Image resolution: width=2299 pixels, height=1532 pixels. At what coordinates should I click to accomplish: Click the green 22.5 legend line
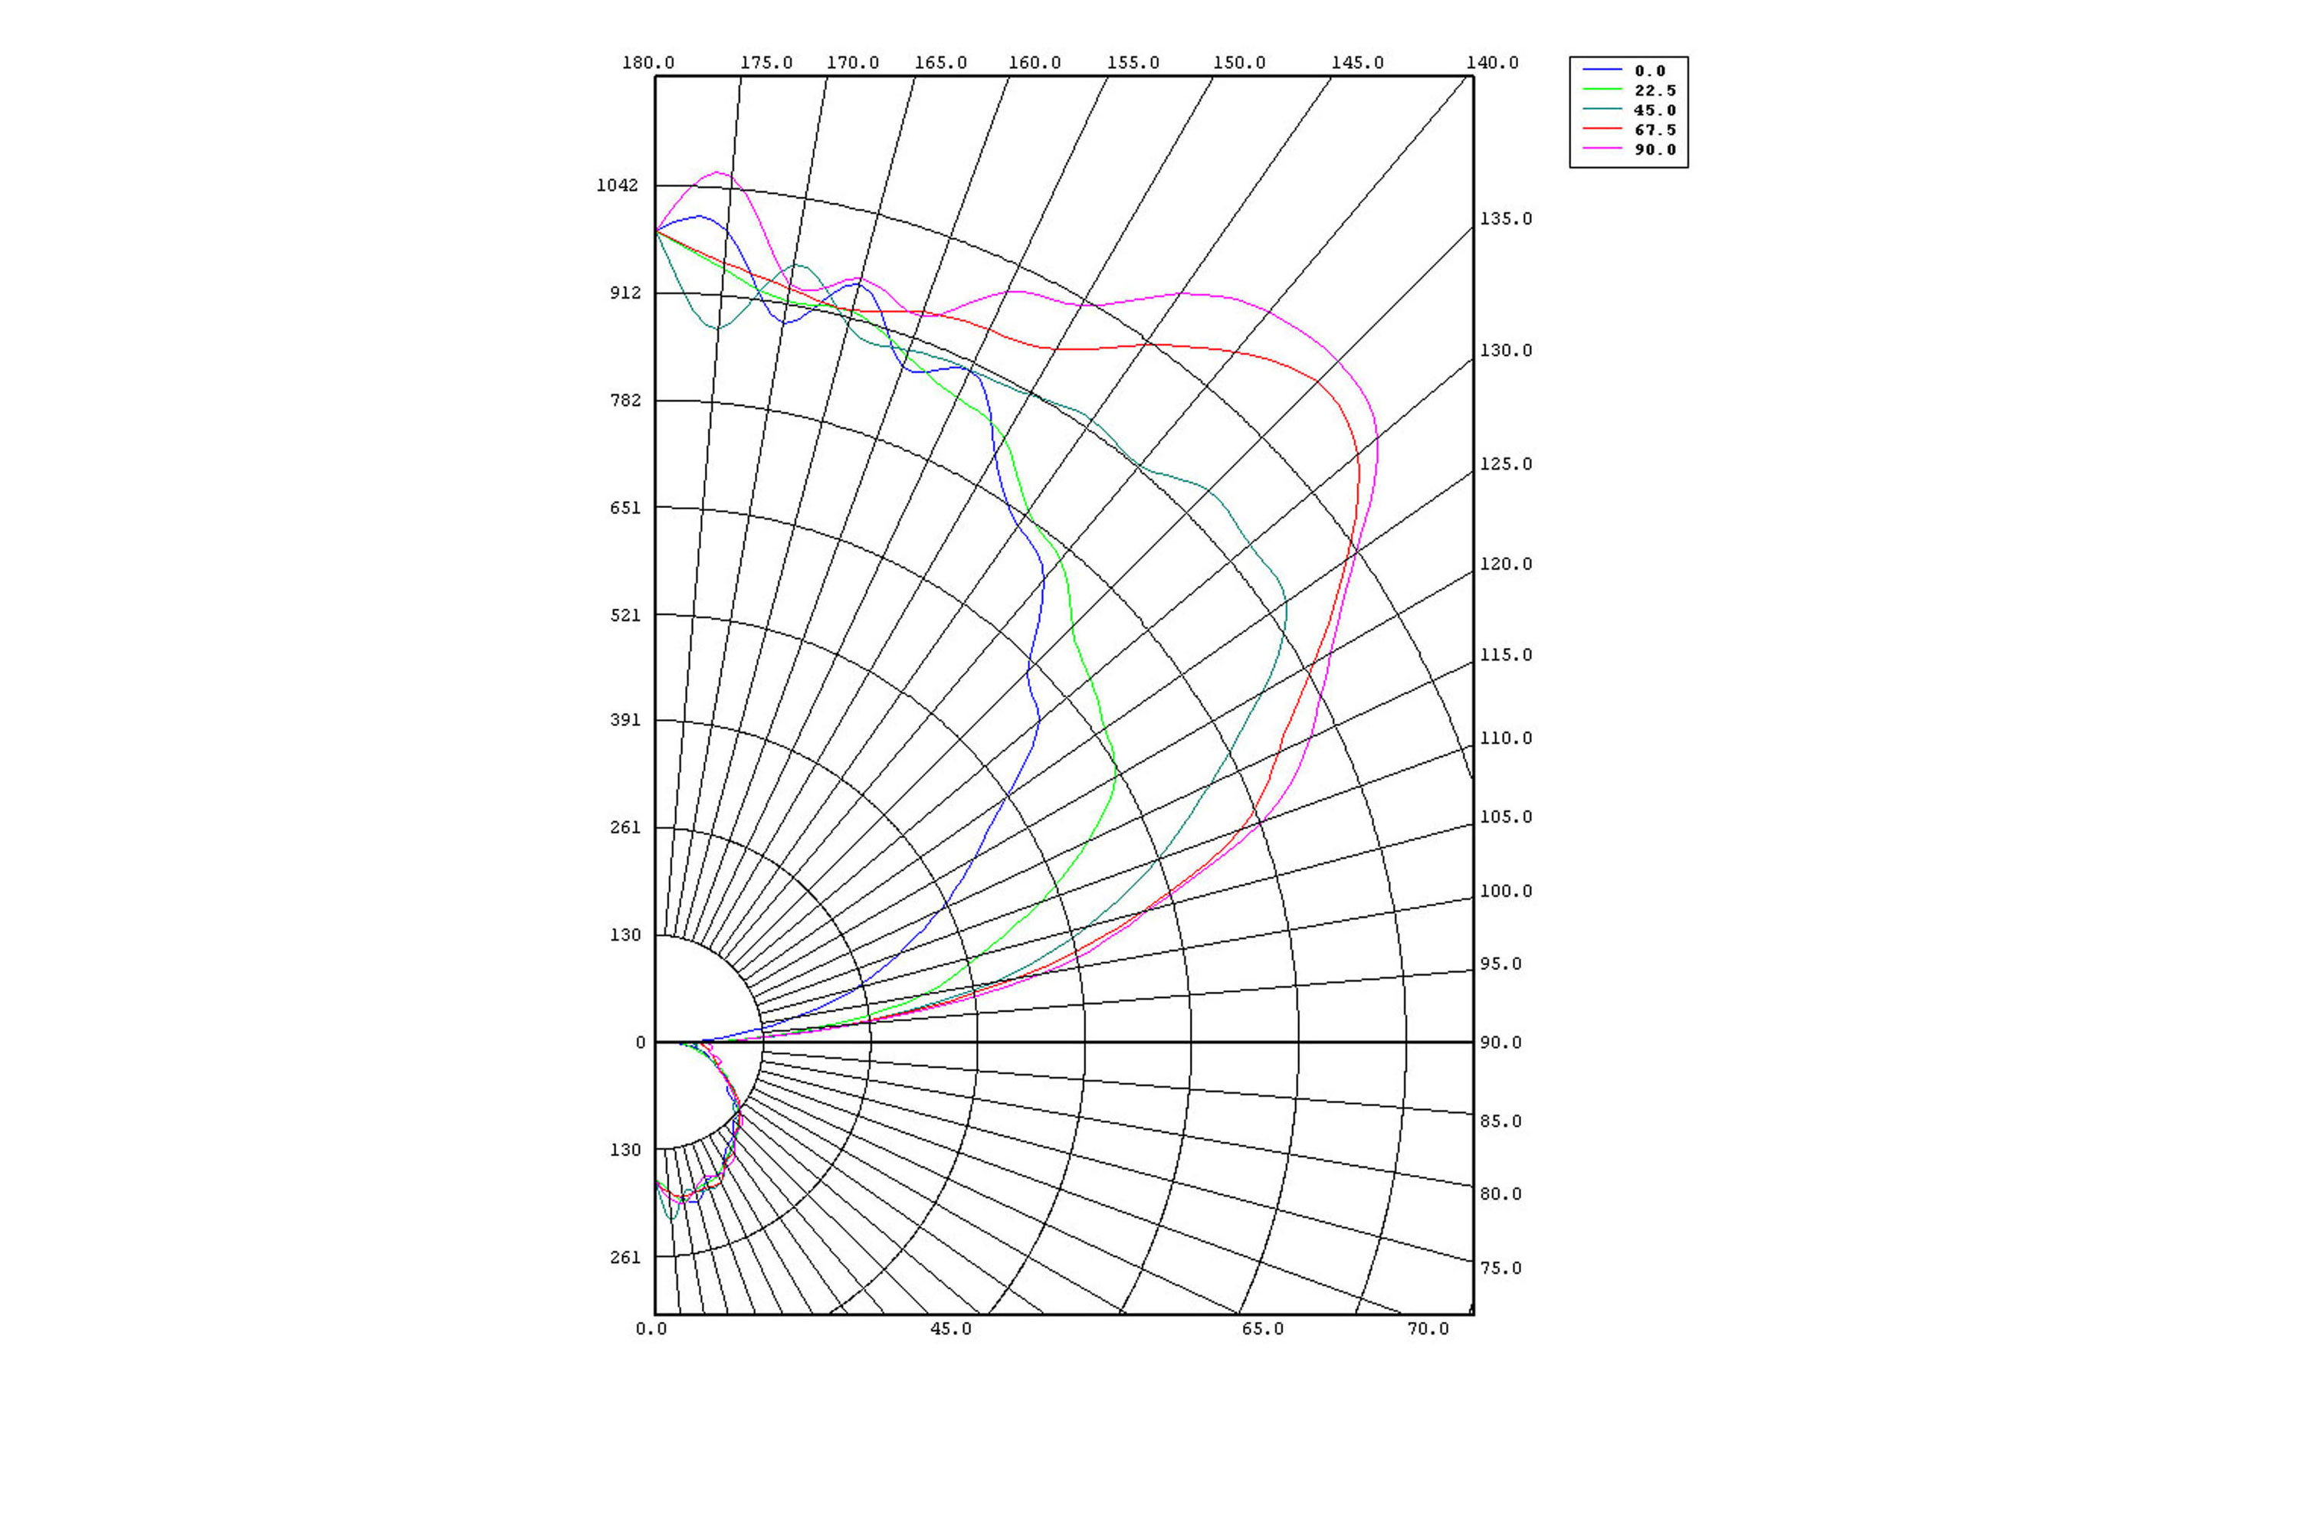[1602, 90]
